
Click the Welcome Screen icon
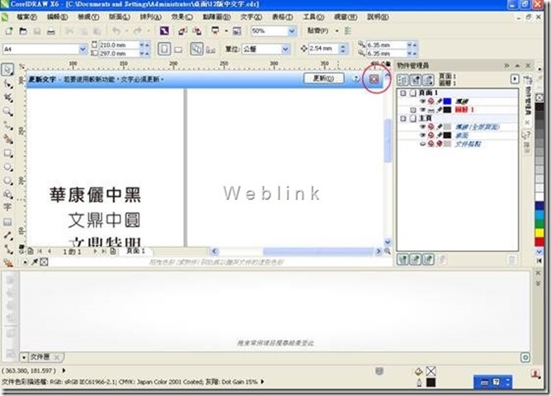[238, 31]
